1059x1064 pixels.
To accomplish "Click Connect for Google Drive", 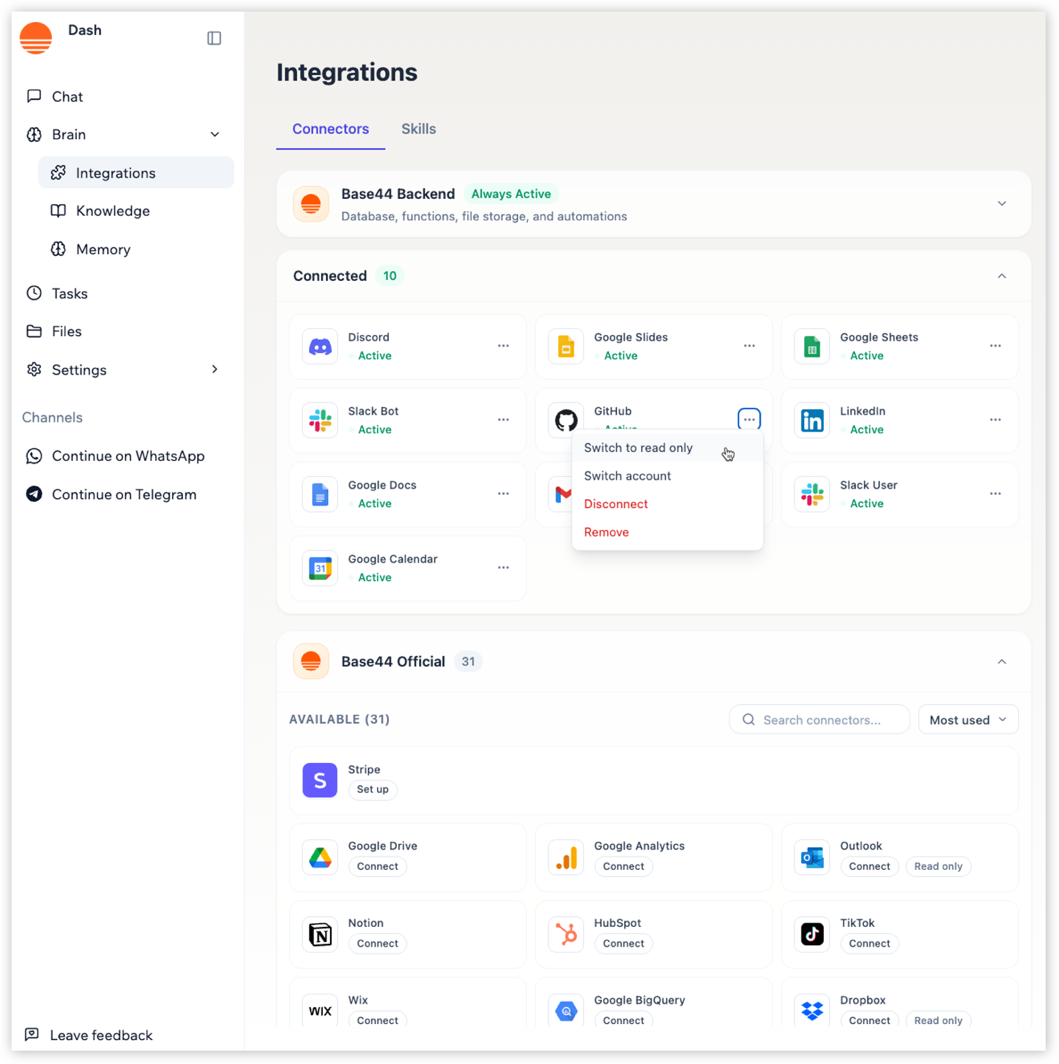I will tap(377, 865).
